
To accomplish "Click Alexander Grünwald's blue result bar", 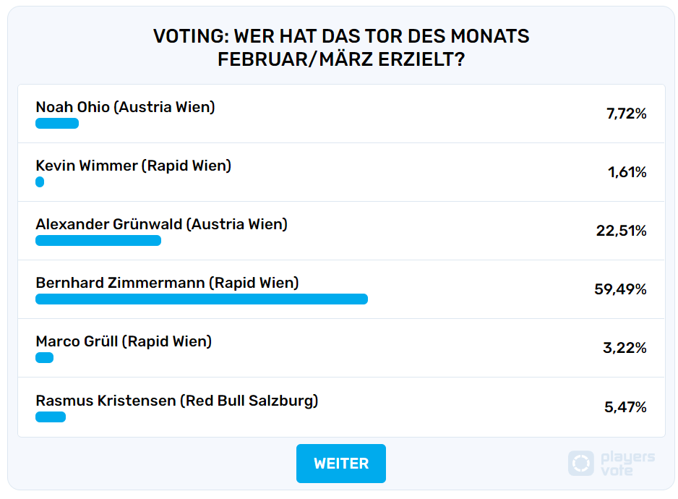I will click(98, 240).
